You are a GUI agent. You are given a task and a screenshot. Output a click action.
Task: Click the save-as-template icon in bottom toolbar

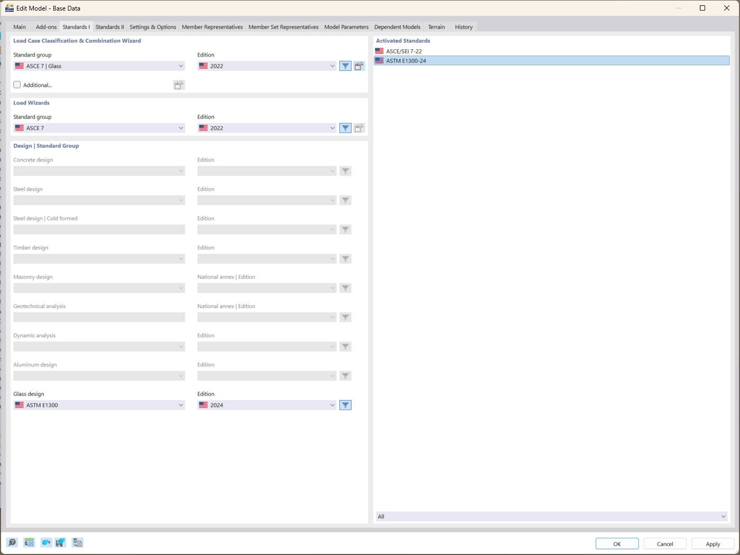coord(60,542)
